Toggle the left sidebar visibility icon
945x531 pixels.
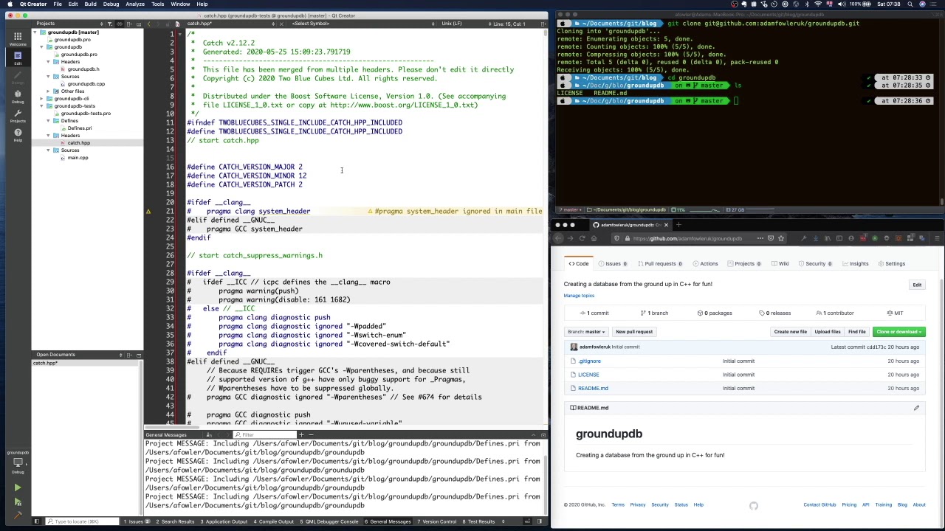point(36,521)
